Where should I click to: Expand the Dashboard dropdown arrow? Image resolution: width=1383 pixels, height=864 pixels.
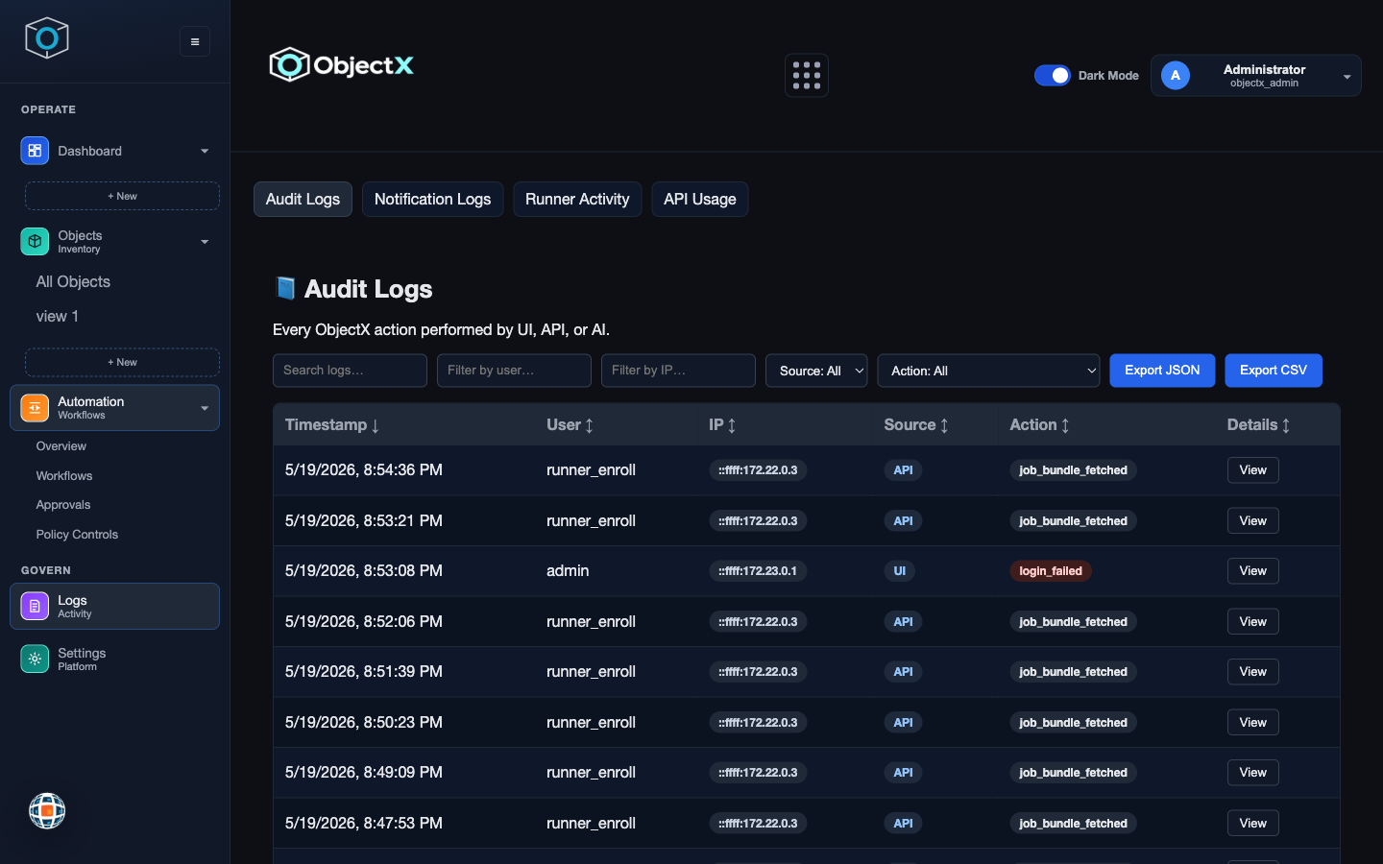(205, 151)
